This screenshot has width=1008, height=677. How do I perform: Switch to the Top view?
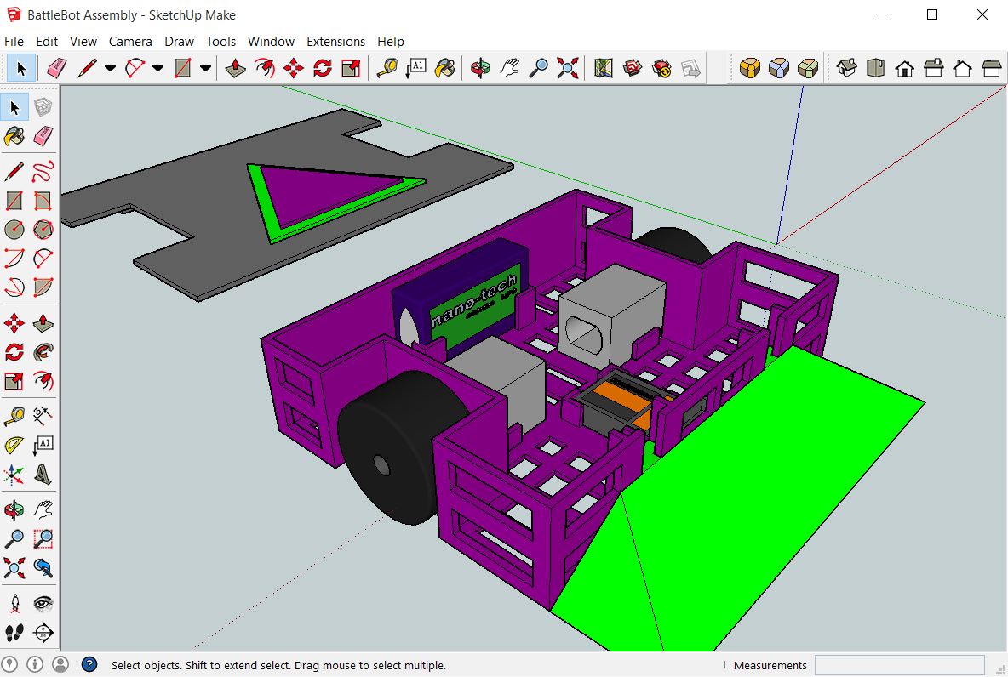pyautogui.click(x=875, y=68)
